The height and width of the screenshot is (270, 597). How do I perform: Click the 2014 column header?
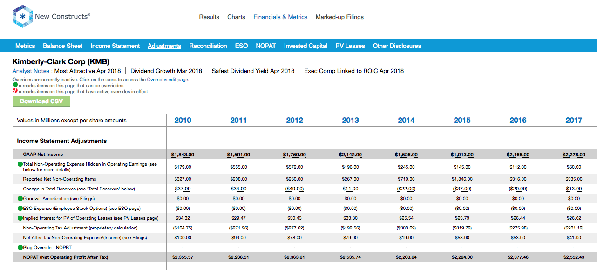pos(406,120)
